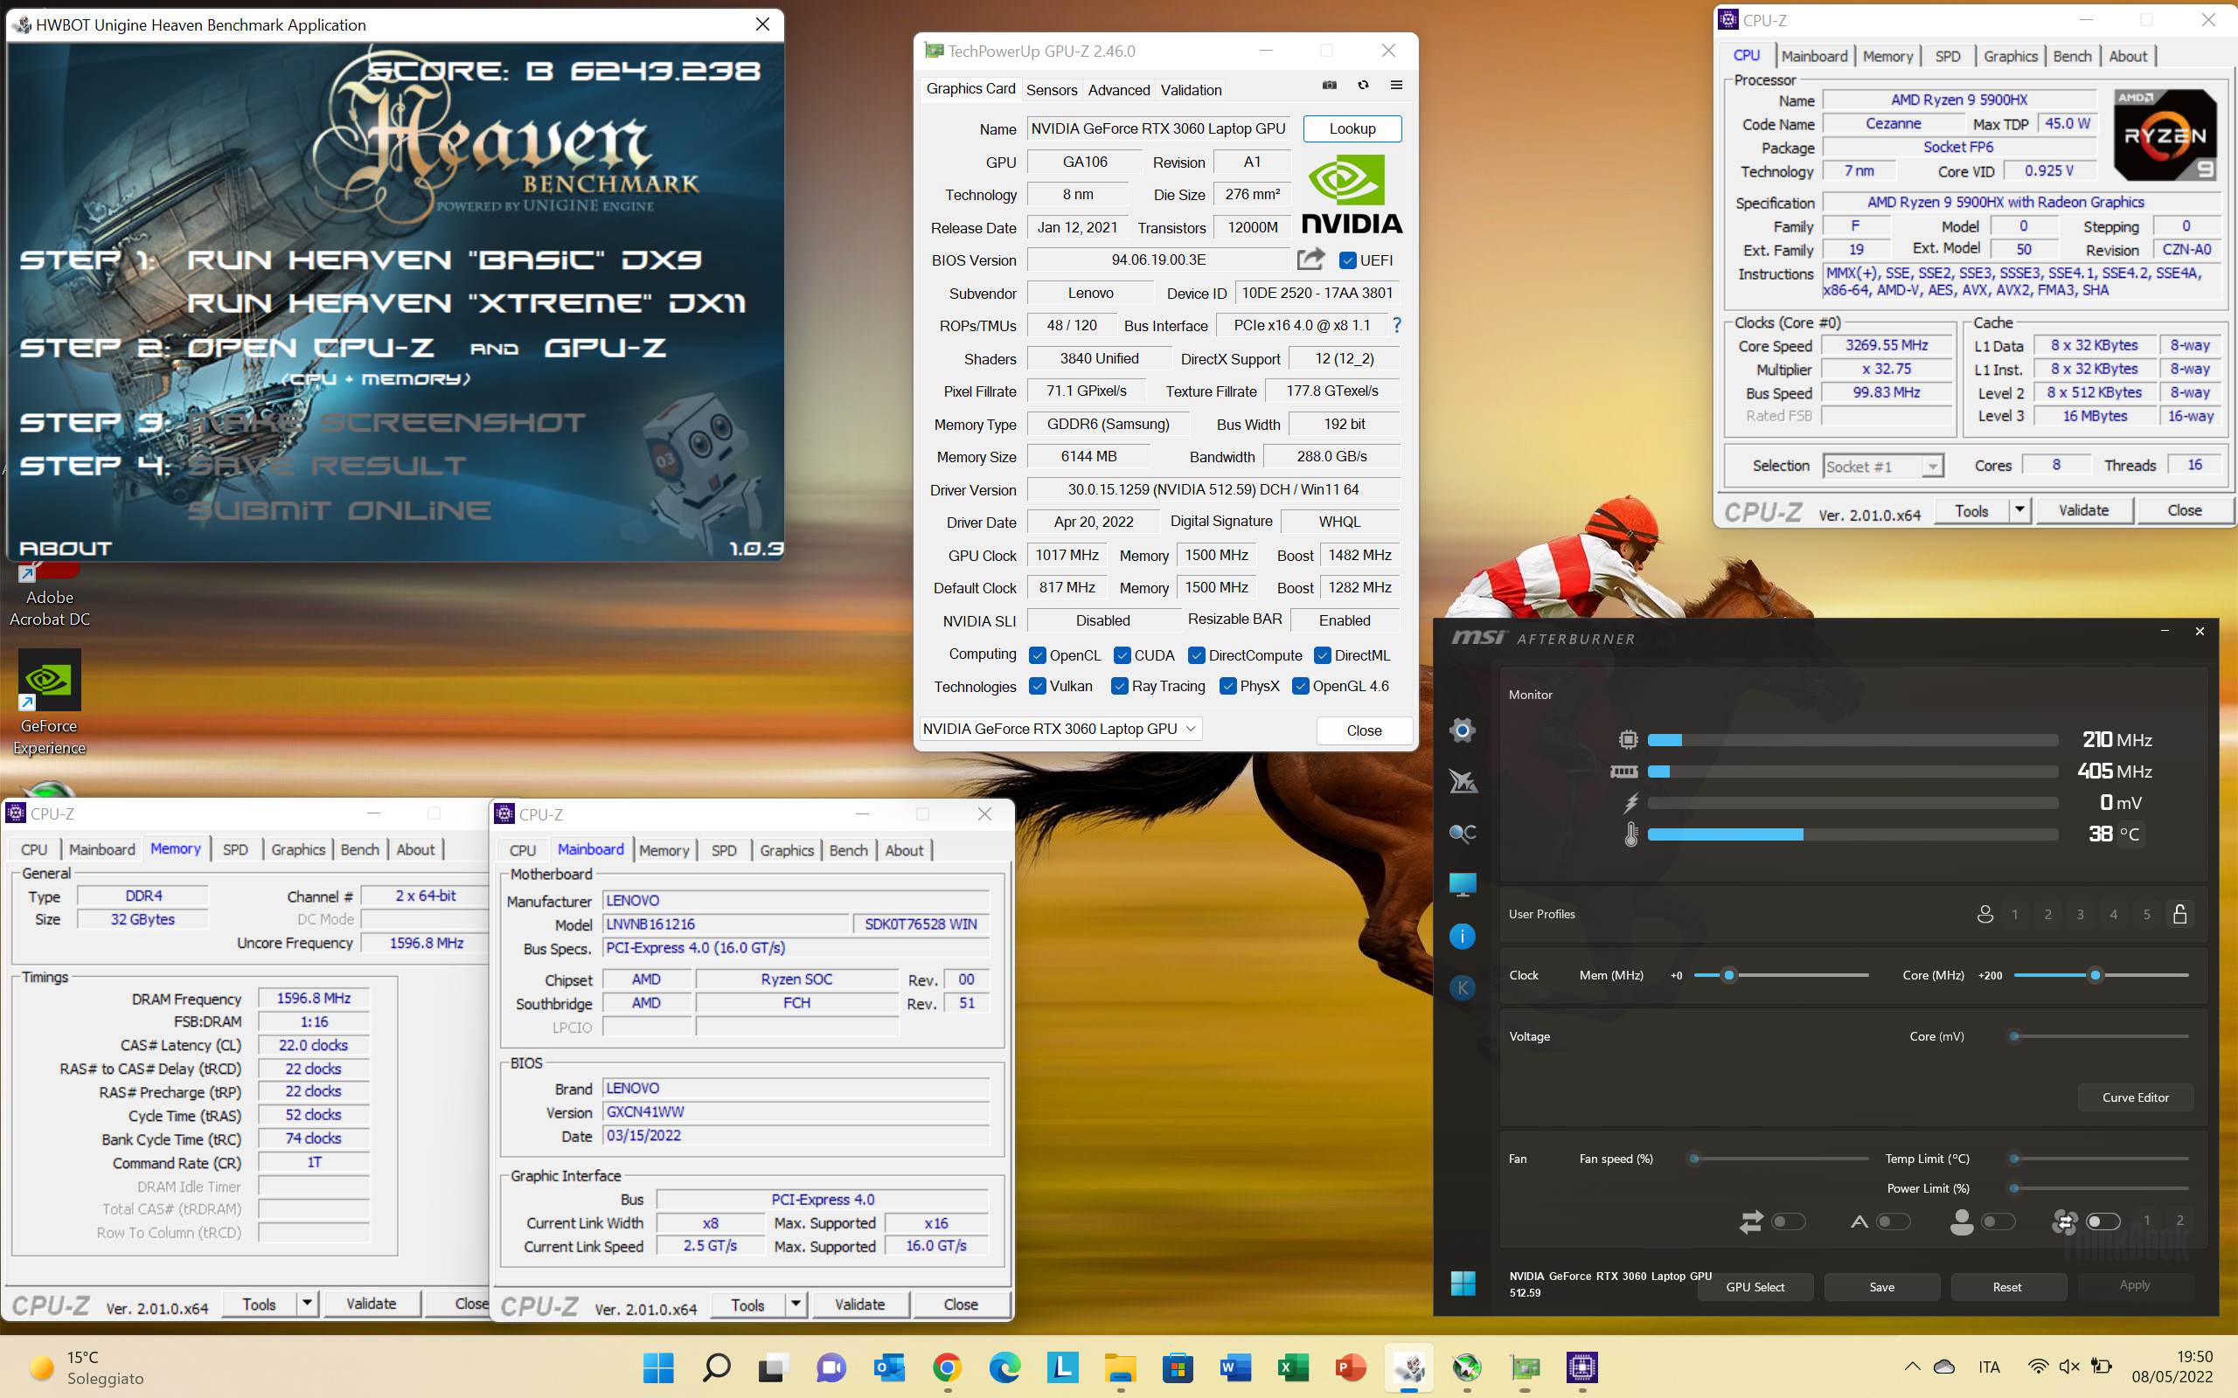Click Reset button in Afterburner

(x=2007, y=1287)
